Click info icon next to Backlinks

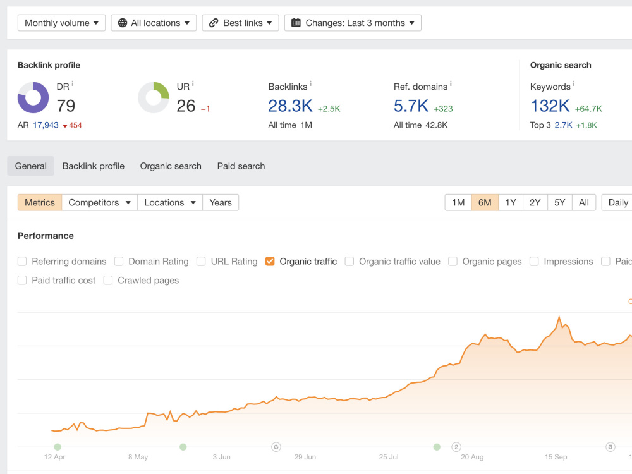[x=310, y=84]
